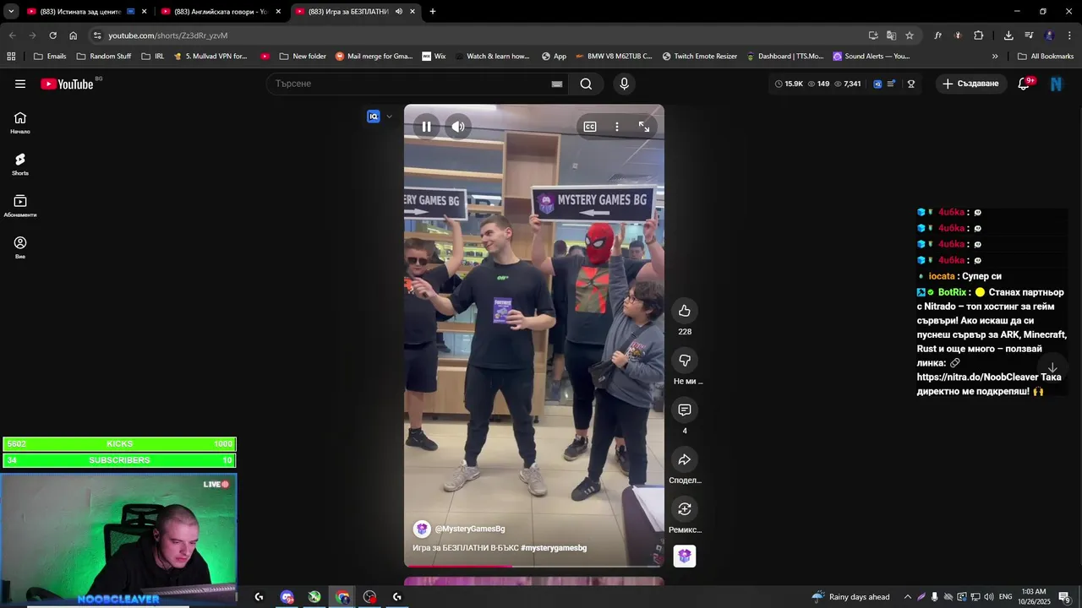Click the #mysterygamesbg hashtag

(x=554, y=548)
